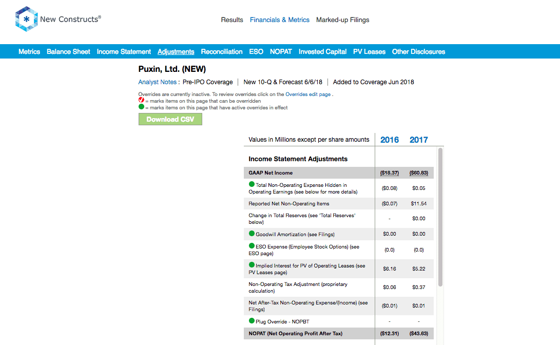This screenshot has height=345, width=560.
Task: Select the Adjustments menu item
Action: [x=176, y=52]
